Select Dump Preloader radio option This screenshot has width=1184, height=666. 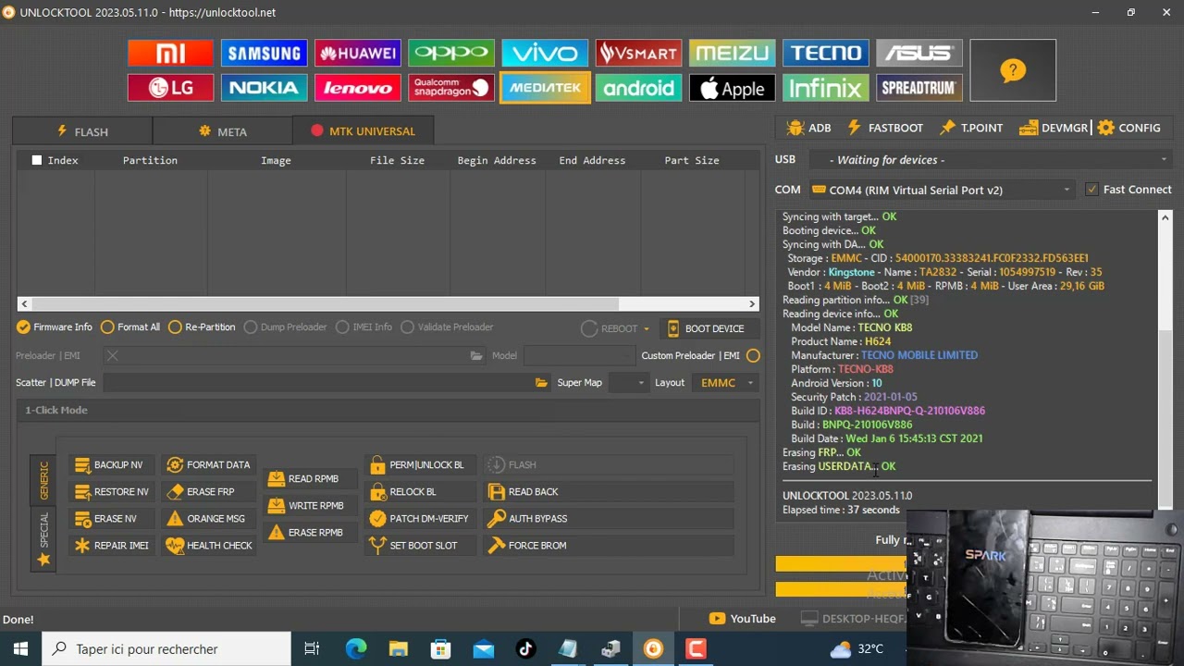[285, 327]
